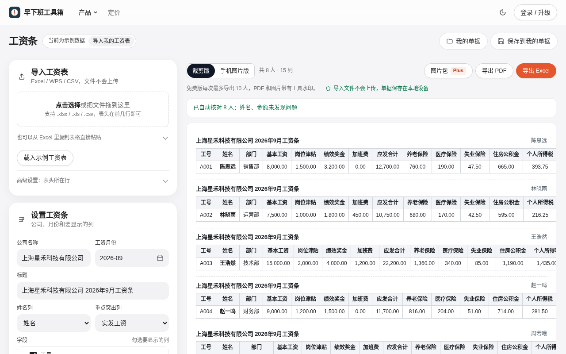Switch to 裁剪版 tab
566x354 pixels.
[x=201, y=71]
